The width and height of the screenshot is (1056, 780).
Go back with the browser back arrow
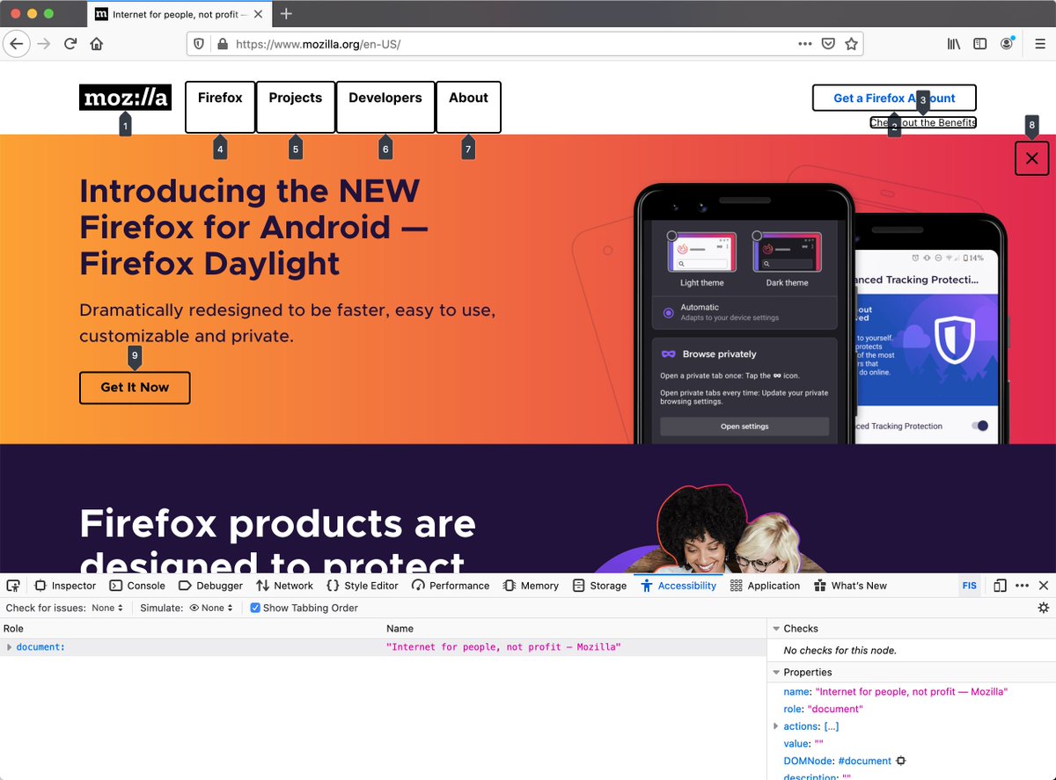click(17, 44)
